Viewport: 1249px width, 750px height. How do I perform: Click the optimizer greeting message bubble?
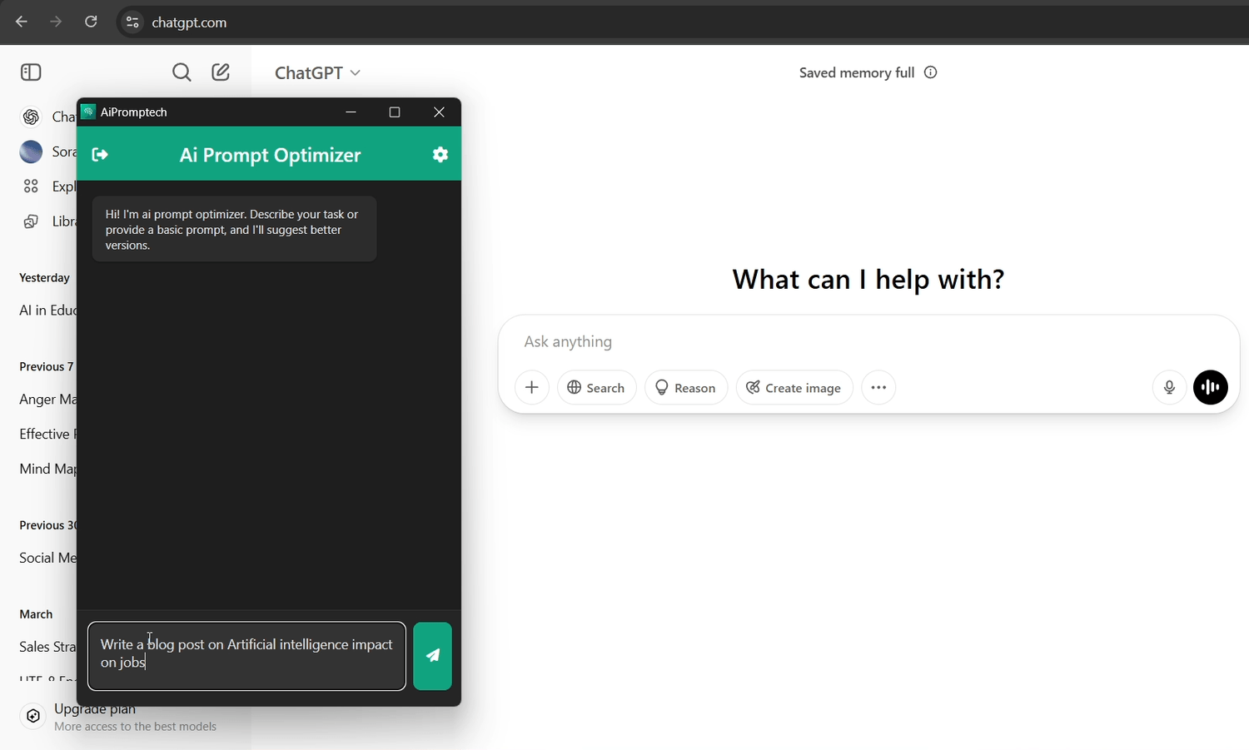(x=235, y=230)
